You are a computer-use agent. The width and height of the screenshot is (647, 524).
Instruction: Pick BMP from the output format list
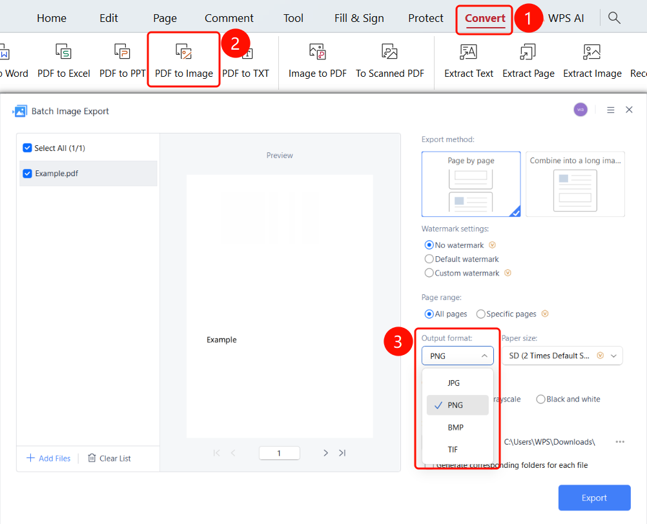458,428
